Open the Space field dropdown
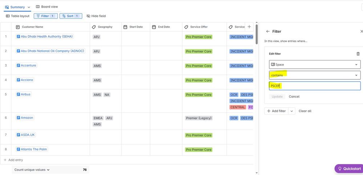 (x=315, y=64)
